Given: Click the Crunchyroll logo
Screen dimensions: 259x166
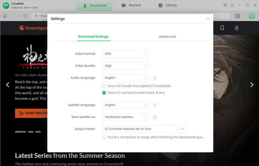Looking at the screenshot, I should [x=33, y=28].
